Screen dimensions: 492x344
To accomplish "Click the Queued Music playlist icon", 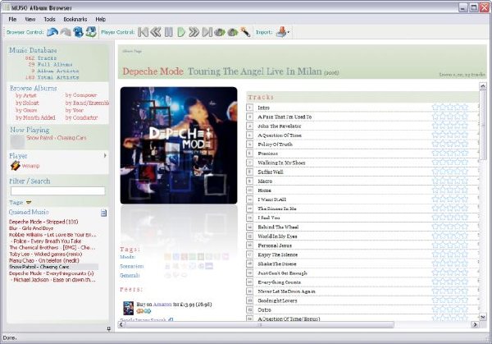I will (x=103, y=213).
